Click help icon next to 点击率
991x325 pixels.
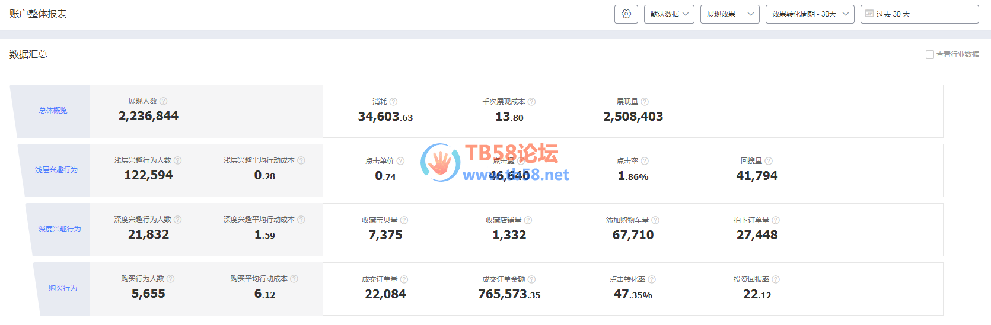pyautogui.click(x=645, y=161)
